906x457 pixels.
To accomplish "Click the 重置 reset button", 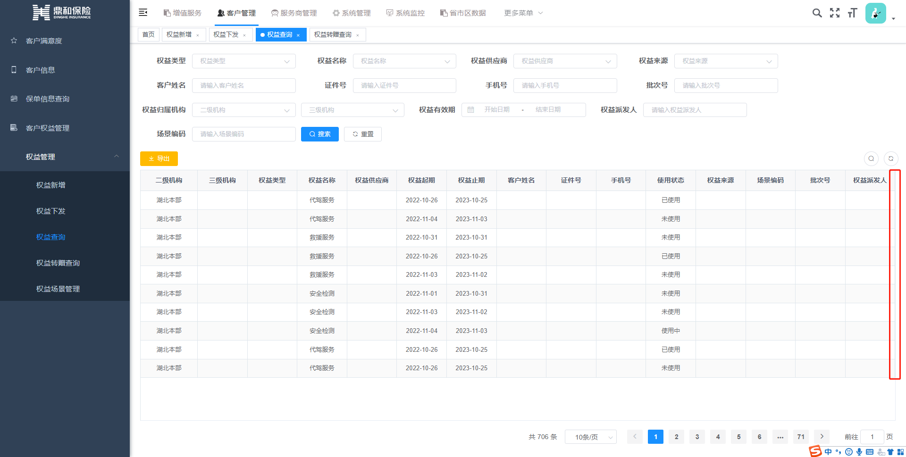I will (x=363, y=134).
